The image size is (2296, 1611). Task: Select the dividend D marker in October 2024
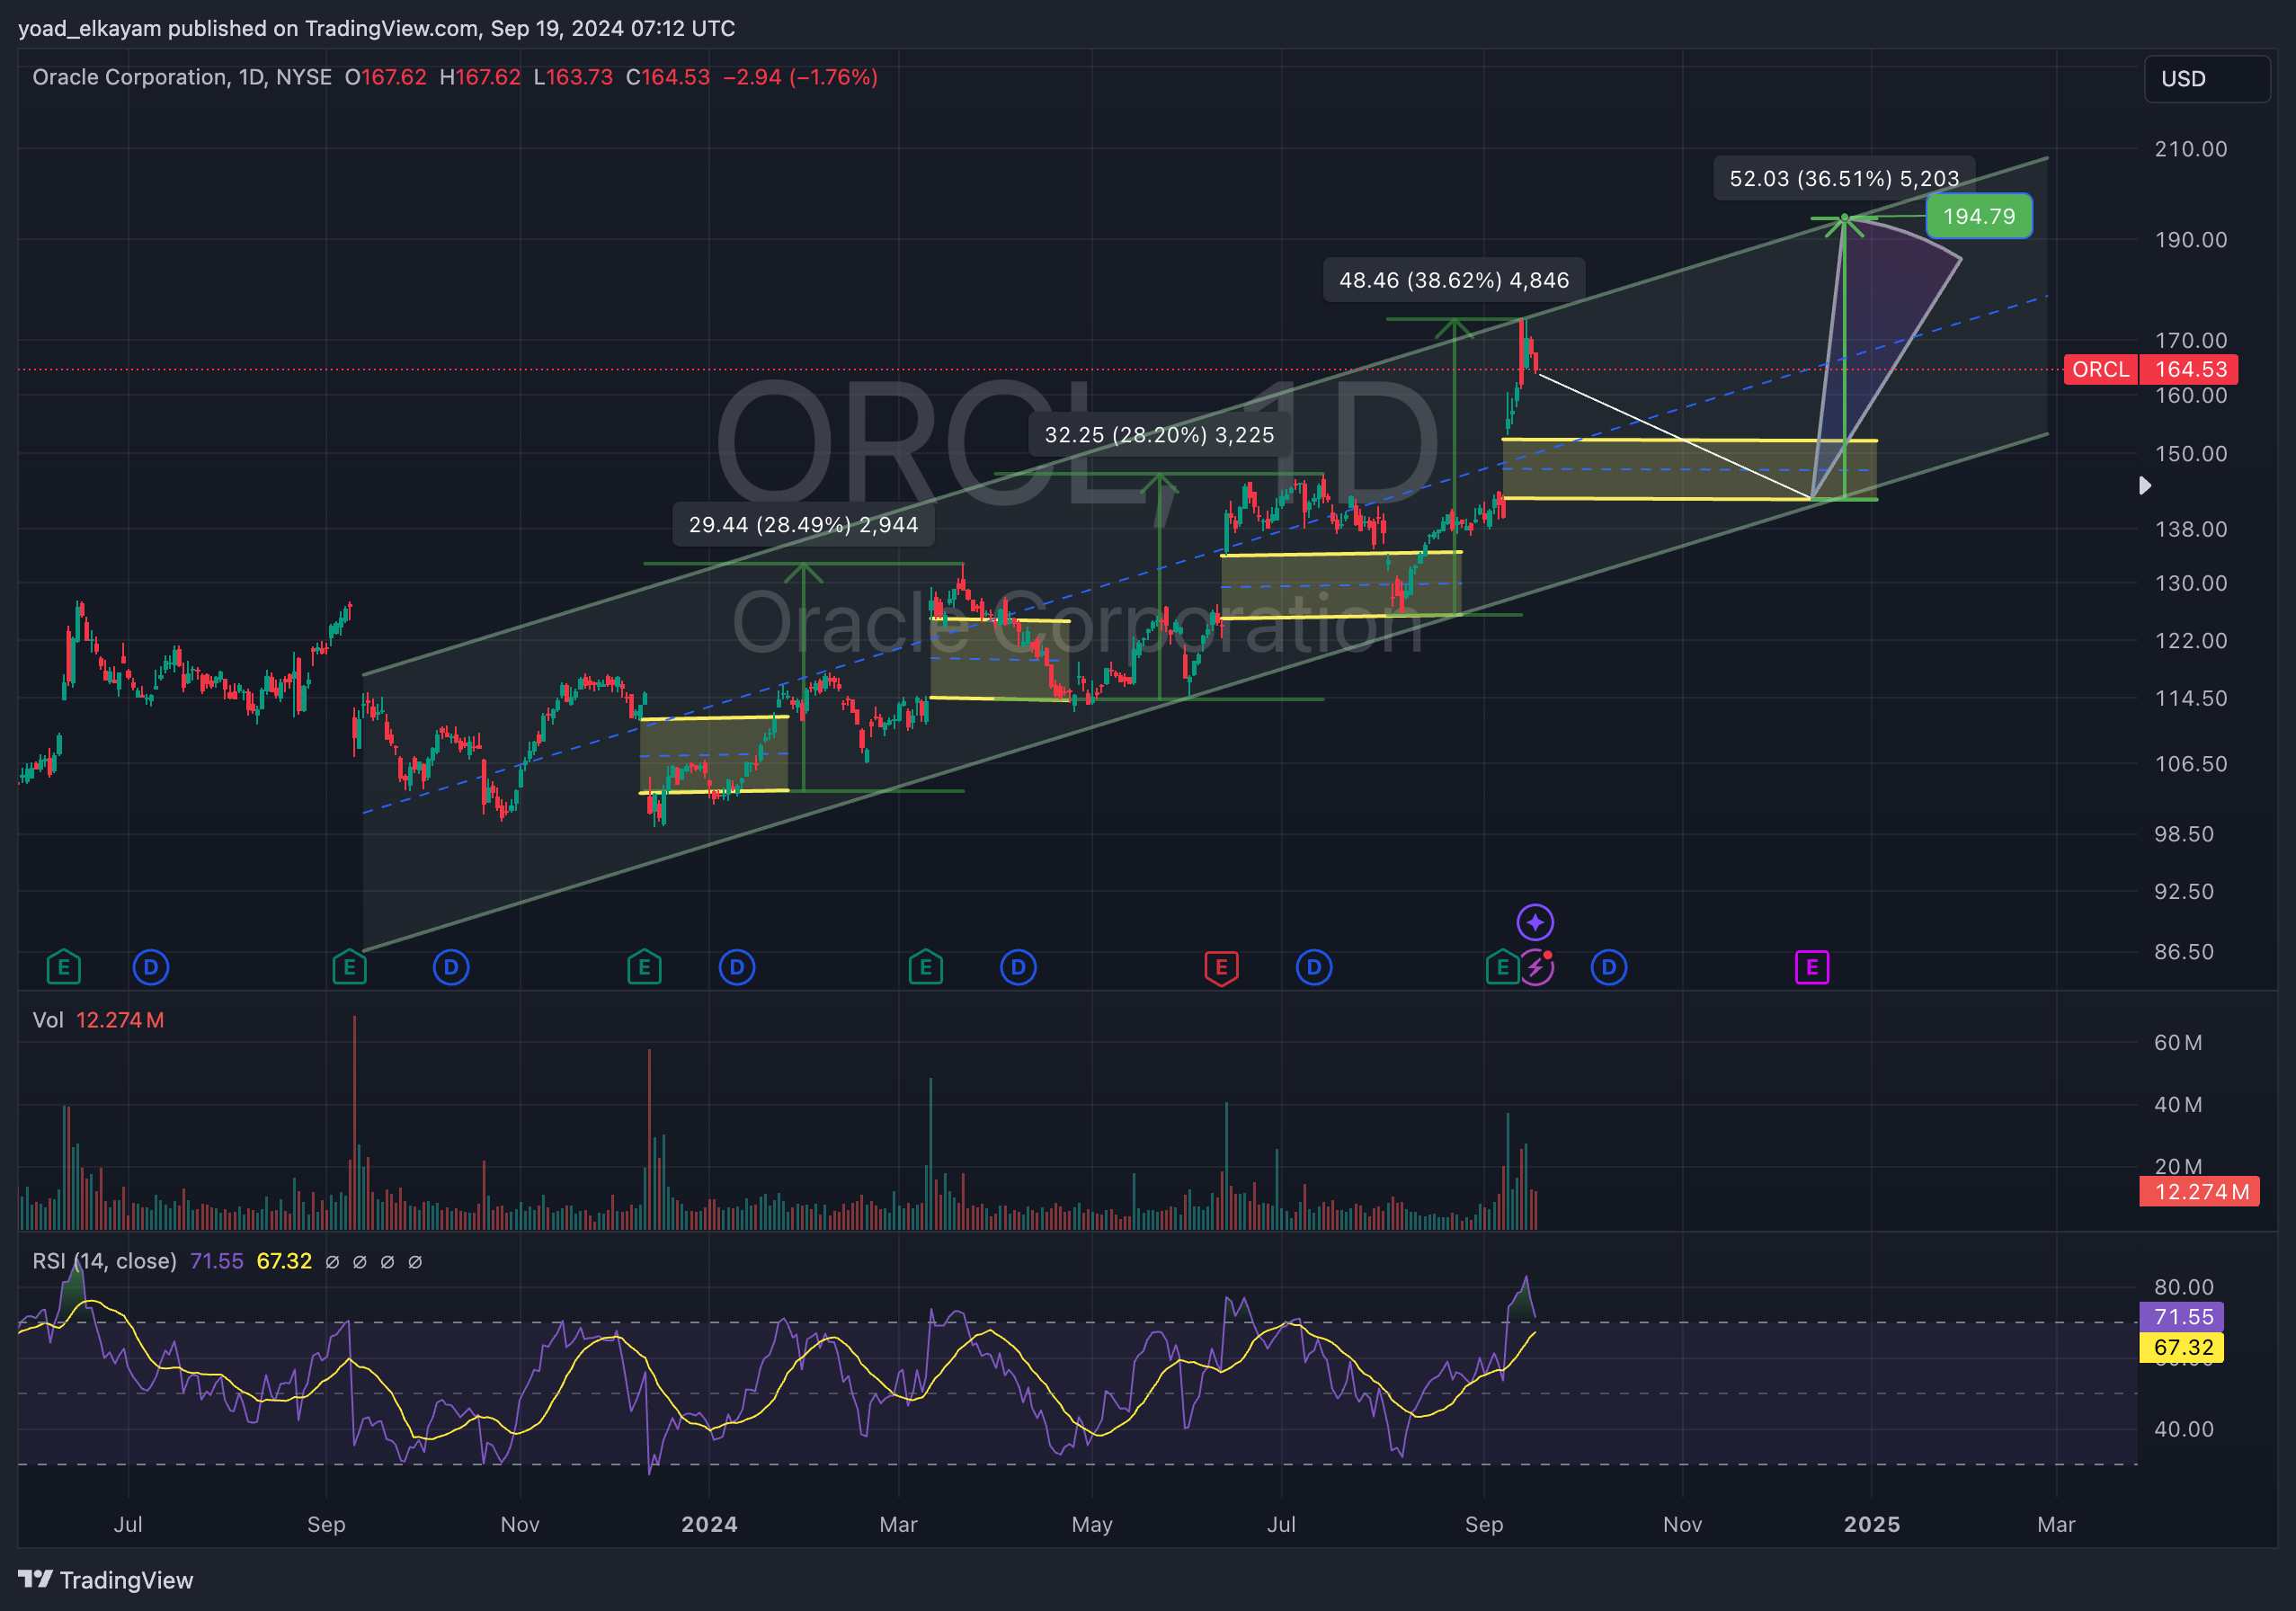pyautogui.click(x=1609, y=967)
